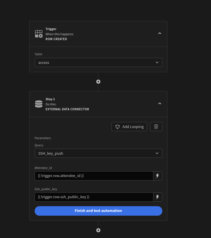
Task: Click the Row Created trigger table icon
Action: 39,34
